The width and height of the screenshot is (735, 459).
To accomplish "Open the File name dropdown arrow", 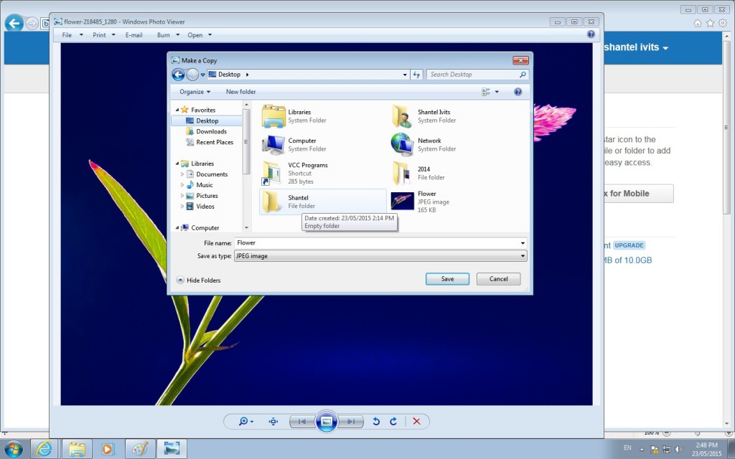I will pyautogui.click(x=523, y=243).
